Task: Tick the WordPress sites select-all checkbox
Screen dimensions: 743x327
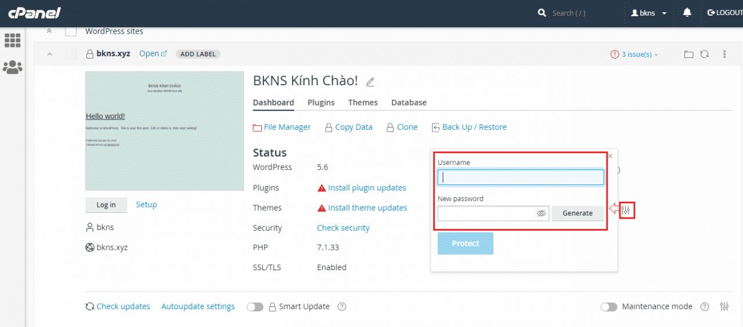Action: pos(71,31)
